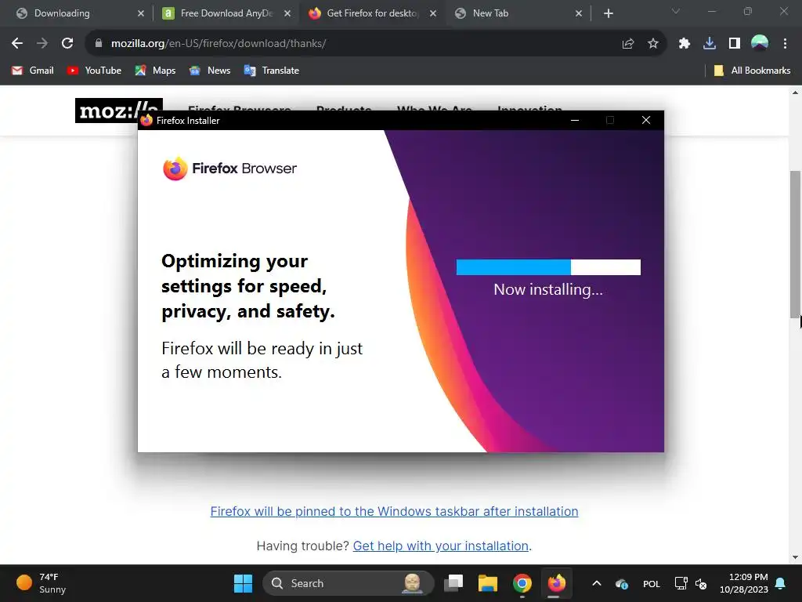Click the taskbar Search box

coord(349,583)
